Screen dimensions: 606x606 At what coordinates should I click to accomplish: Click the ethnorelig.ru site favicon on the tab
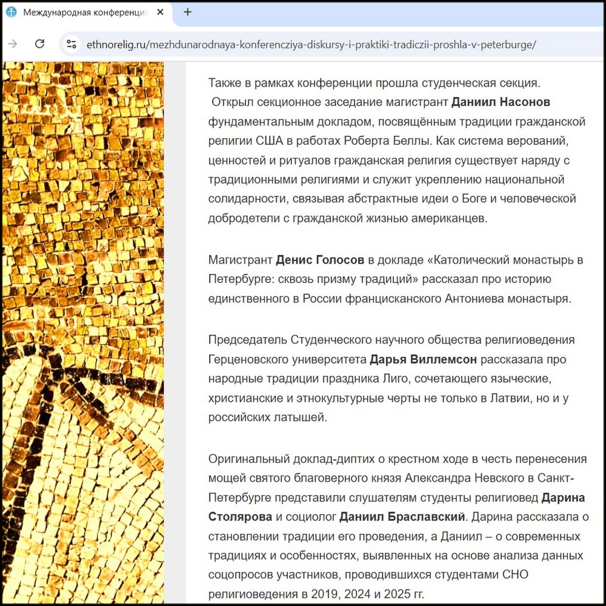10,12
